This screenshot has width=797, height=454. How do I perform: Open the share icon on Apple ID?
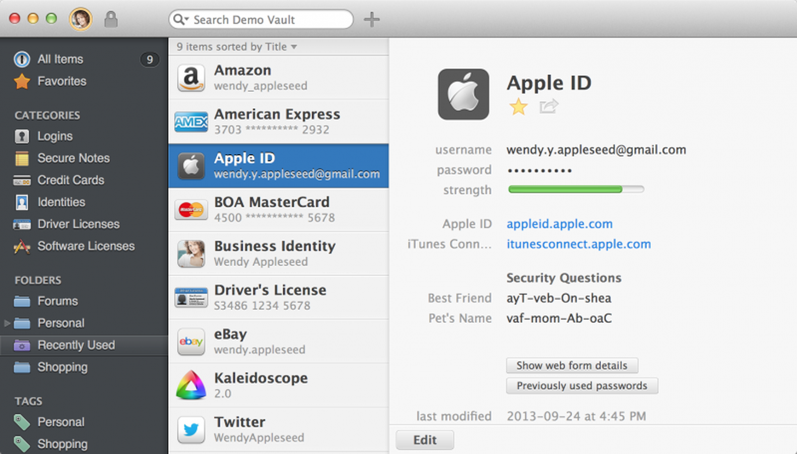click(548, 107)
